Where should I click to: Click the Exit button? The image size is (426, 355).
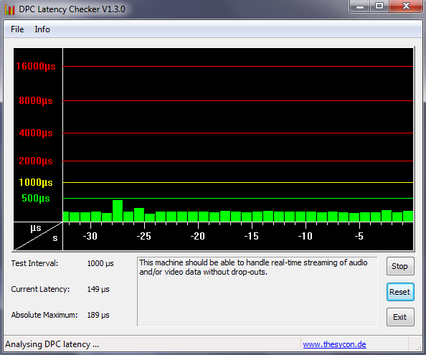(x=400, y=317)
